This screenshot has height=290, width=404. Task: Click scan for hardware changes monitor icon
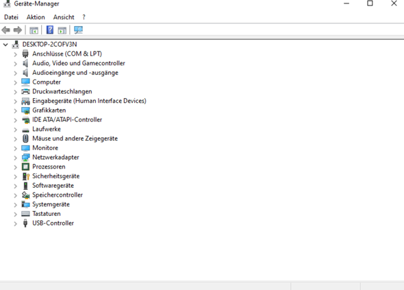[78, 30]
